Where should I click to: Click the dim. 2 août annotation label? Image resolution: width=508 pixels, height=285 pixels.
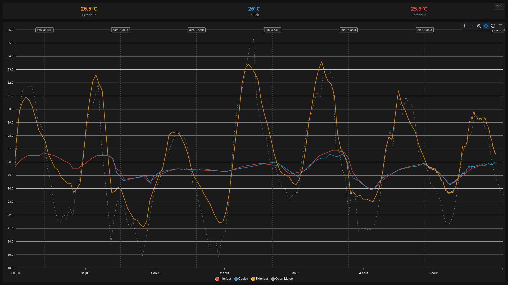[x=197, y=30]
